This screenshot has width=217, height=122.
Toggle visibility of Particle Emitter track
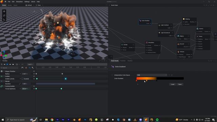tap(34, 86)
